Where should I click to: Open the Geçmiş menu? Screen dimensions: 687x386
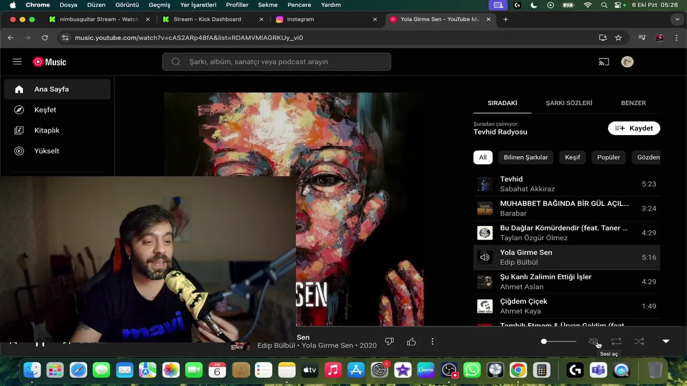[x=159, y=5]
